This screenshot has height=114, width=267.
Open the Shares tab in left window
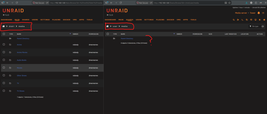click(x=26, y=20)
